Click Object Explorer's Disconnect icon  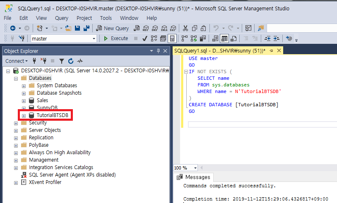click(43, 61)
